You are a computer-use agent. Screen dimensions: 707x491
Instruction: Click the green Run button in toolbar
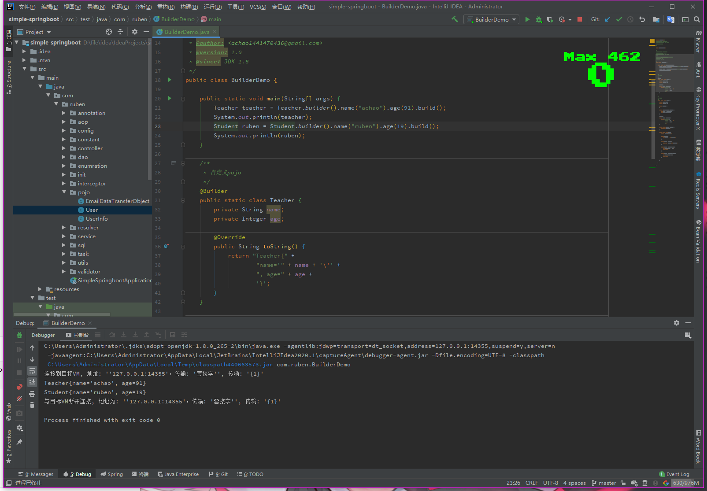(x=527, y=19)
